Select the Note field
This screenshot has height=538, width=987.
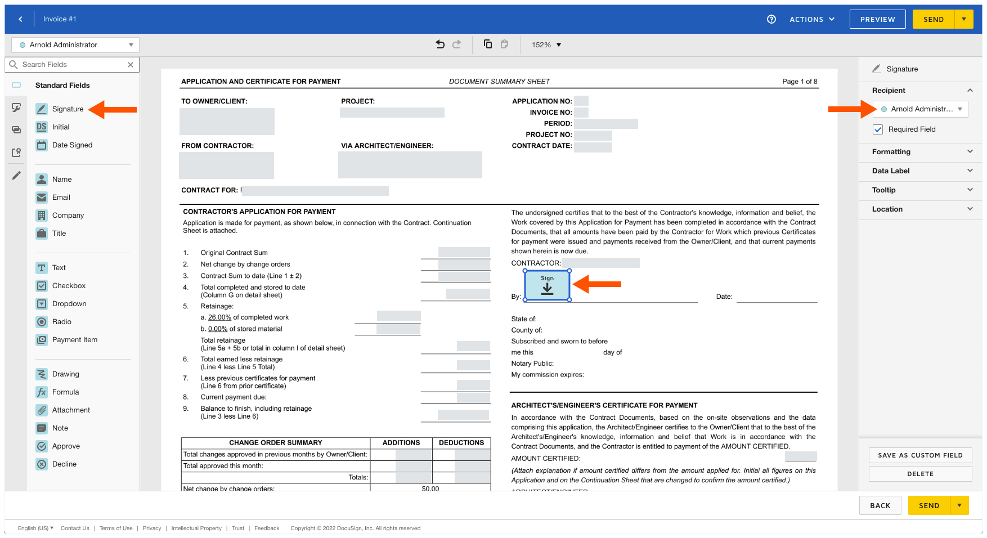[52, 428]
